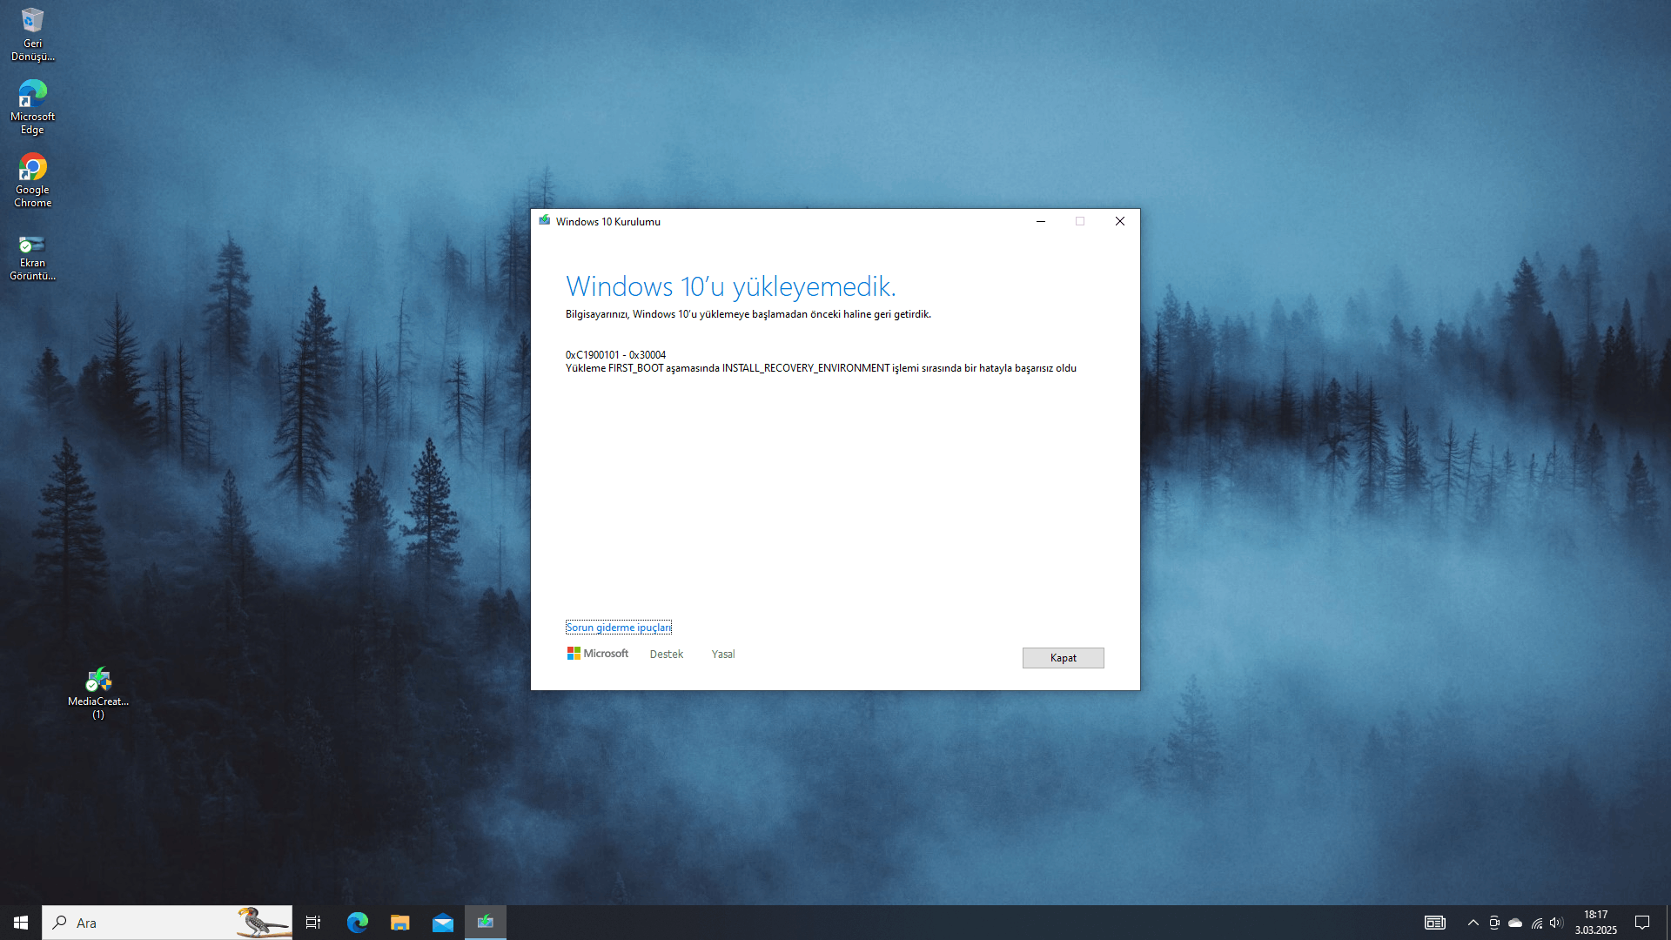Screen dimensions: 1671x940
Task: Launch the Microsoft Edge desktop shortcut
Action: coord(32,106)
